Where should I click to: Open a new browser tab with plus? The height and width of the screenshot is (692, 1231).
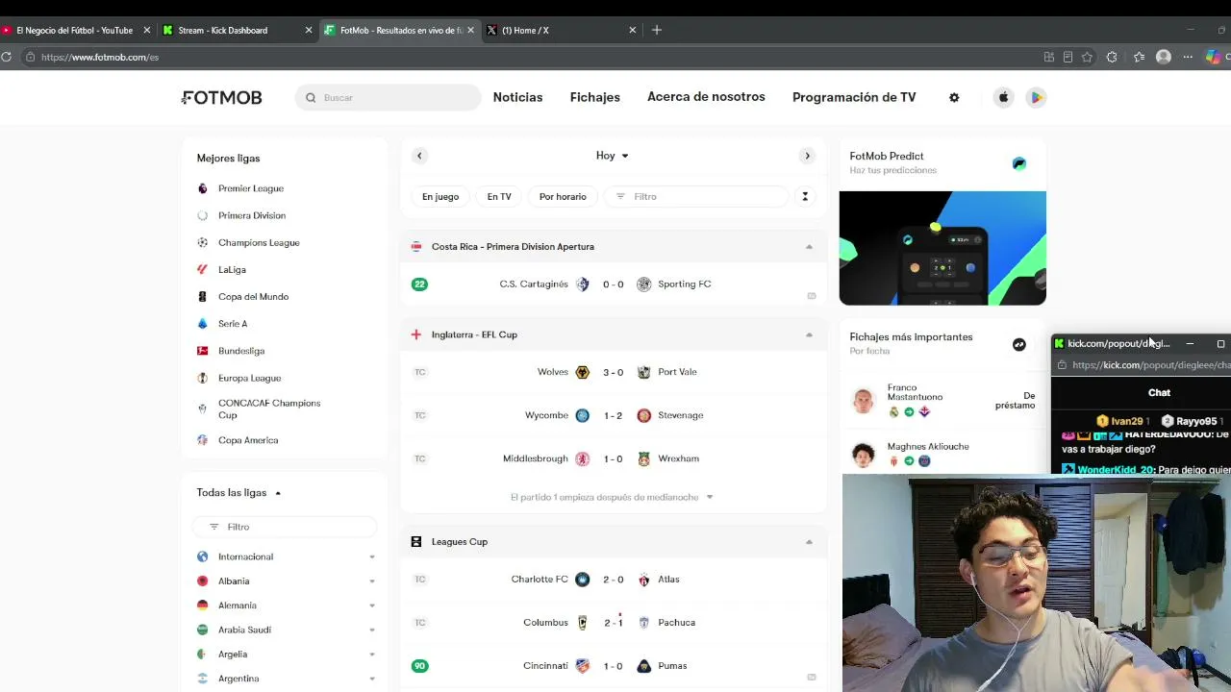tap(657, 30)
